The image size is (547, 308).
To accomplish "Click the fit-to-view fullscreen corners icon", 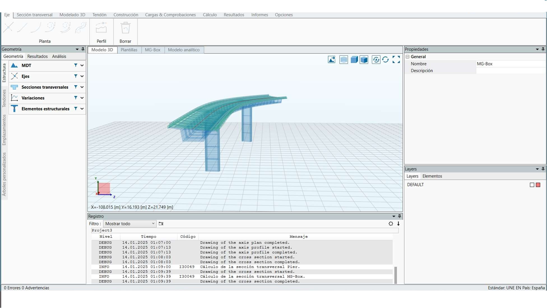I will tap(396, 59).
